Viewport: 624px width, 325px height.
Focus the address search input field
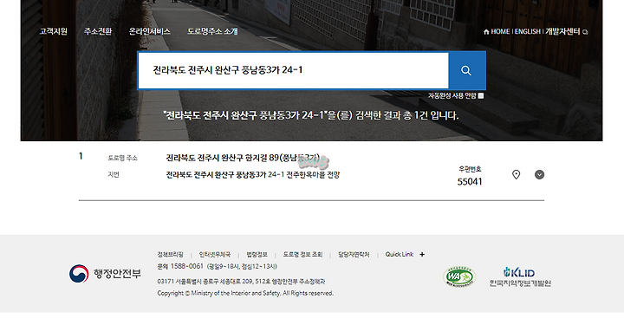point(293,70)
